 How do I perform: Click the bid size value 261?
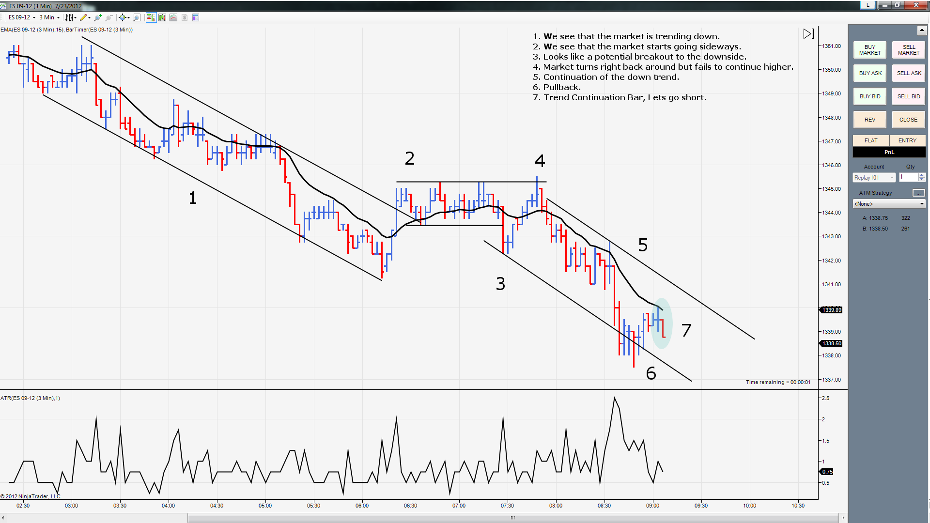coord(905,229)
